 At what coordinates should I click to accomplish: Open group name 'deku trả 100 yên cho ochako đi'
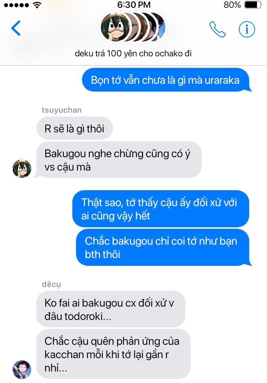pos(133,53)
